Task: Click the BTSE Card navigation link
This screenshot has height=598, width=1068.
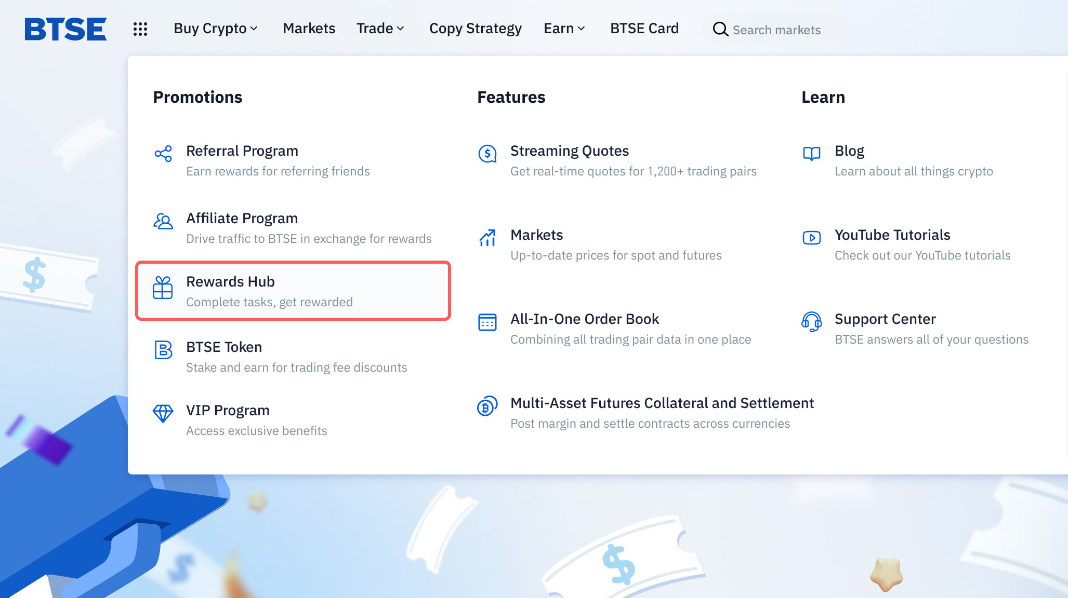Action: pyautogui.click(x=645, y=29)
